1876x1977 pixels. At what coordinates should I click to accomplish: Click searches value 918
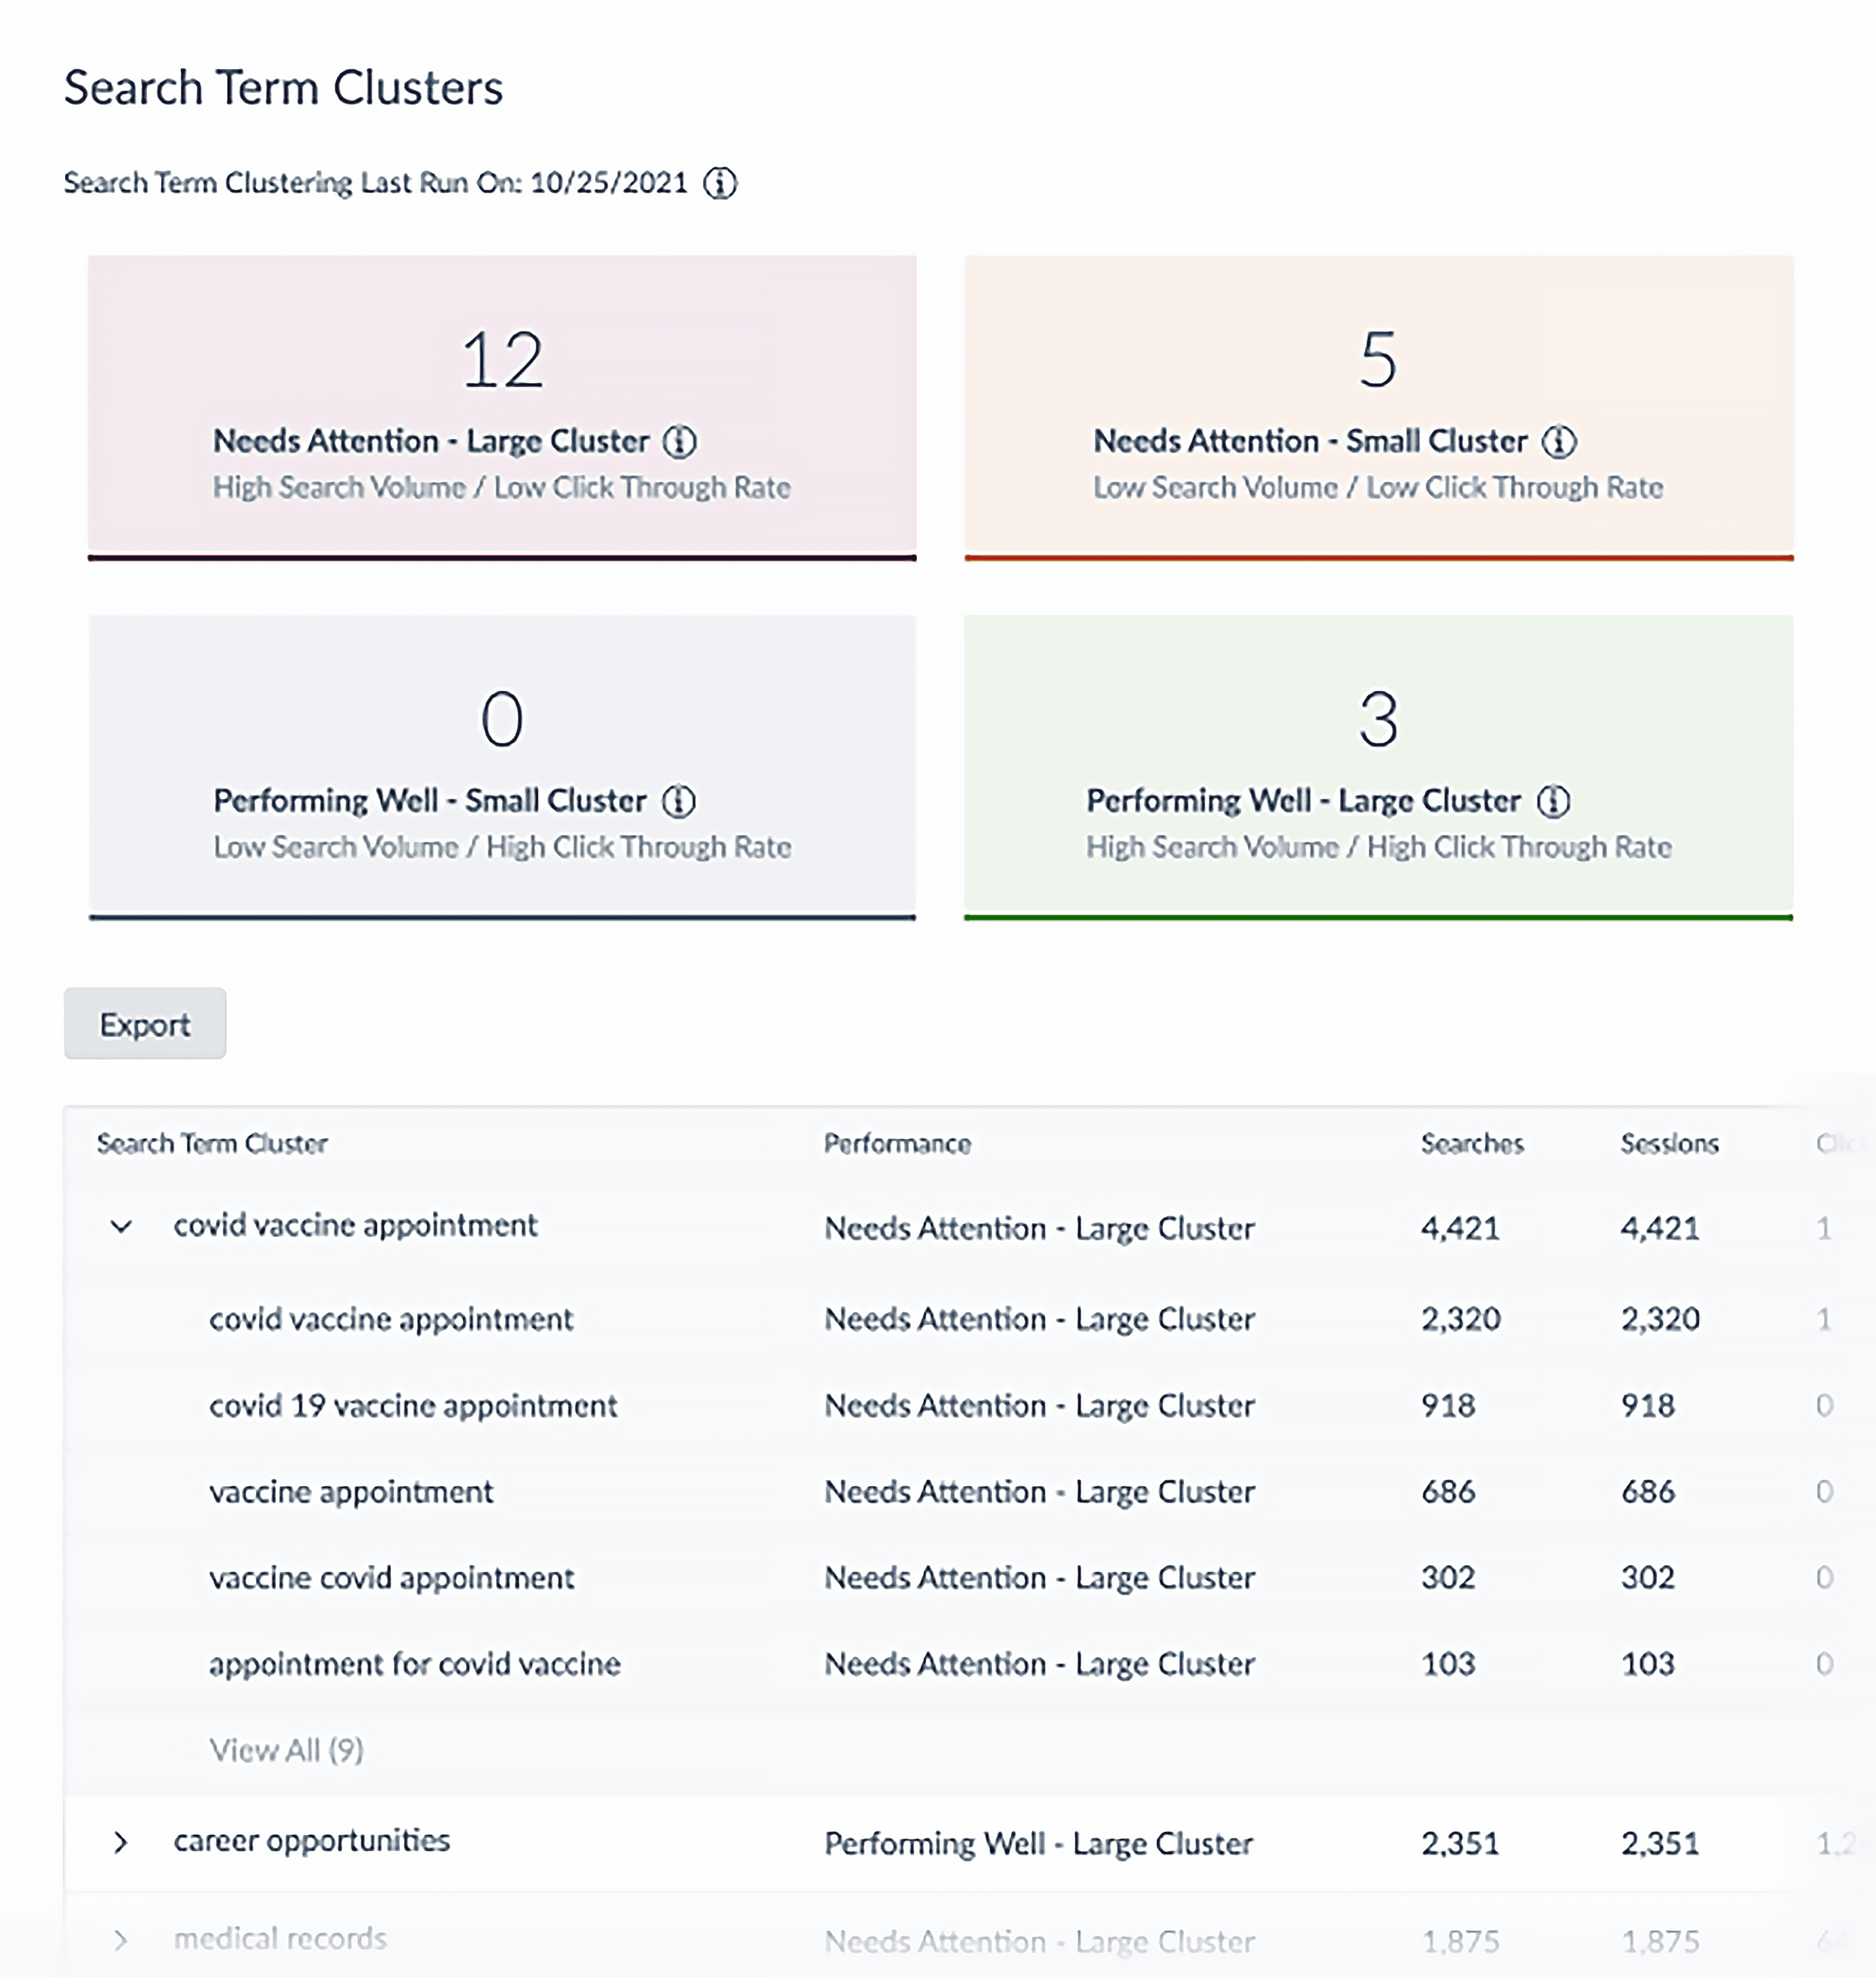pyautogui.click(x=1448, y=1405)
